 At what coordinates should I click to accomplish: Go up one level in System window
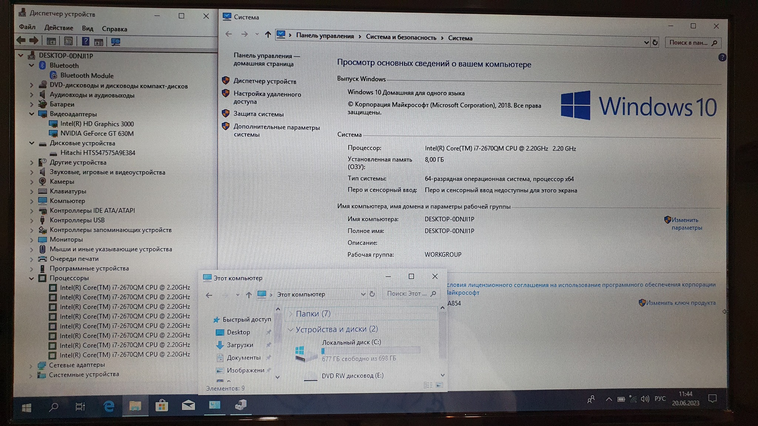[x=268, y=34]
